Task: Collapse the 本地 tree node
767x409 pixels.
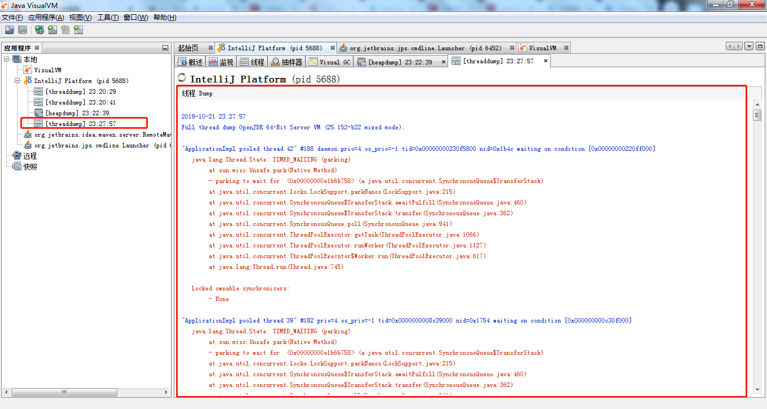Action: (x=7, y=59)
